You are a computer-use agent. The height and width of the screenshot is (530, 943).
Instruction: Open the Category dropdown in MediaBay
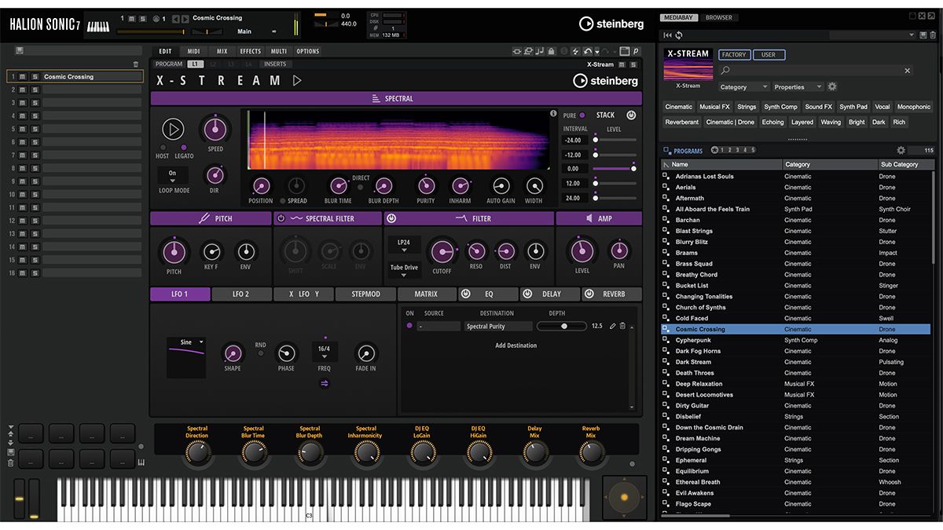742,86
